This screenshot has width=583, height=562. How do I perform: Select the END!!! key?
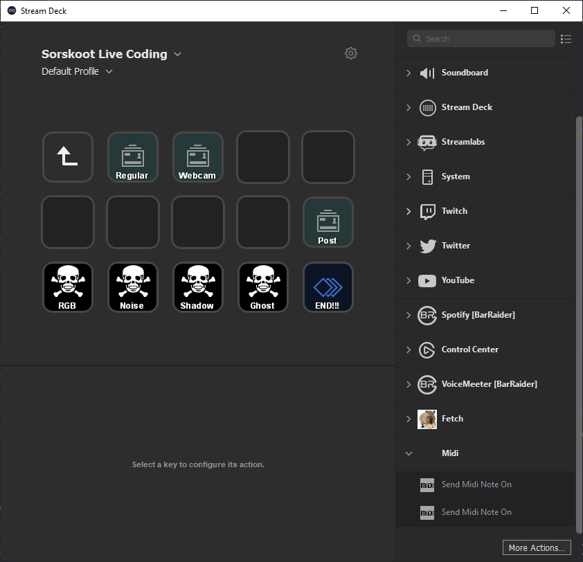328,287
